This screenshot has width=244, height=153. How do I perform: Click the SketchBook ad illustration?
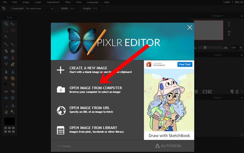[169, 100]
